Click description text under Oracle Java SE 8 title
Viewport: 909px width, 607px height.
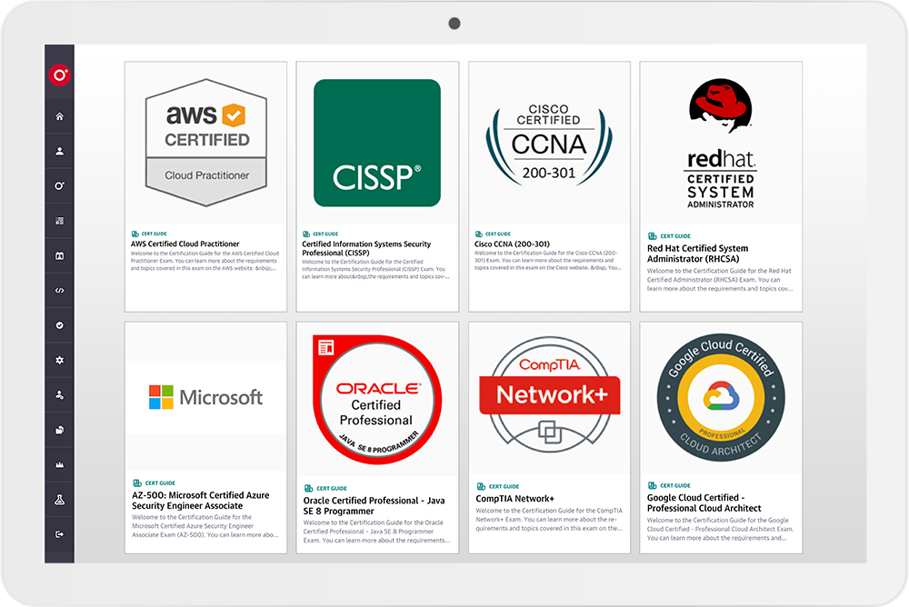point(377,531)
